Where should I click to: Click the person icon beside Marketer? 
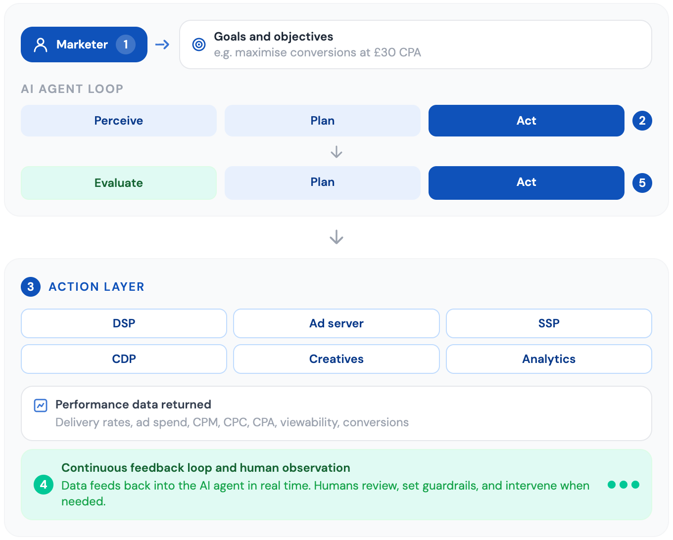41,45
